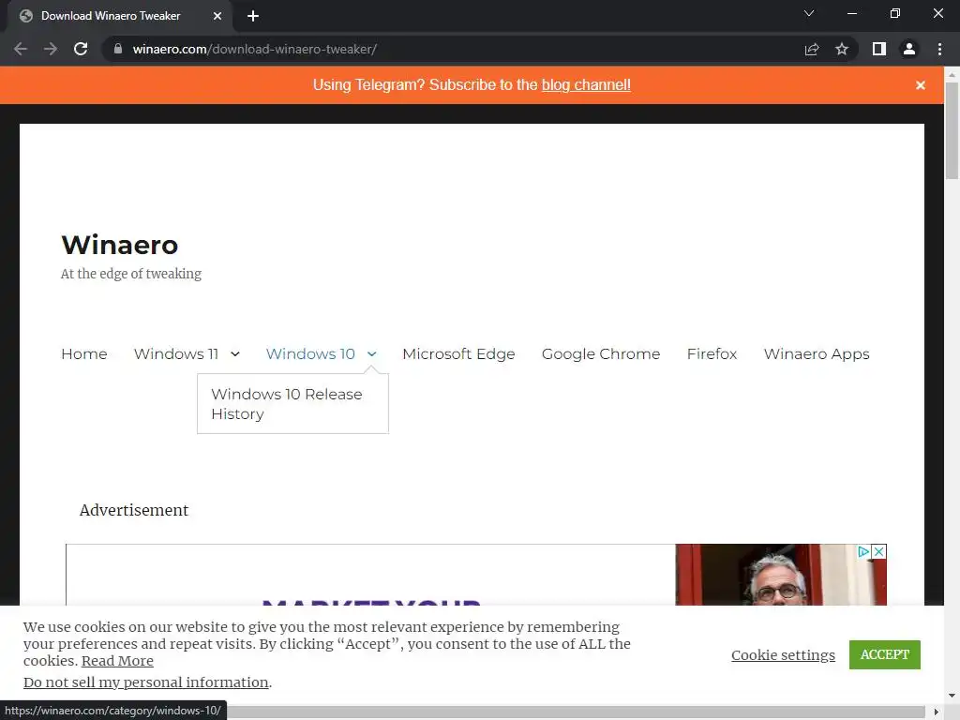This screenshot has height=720, width=960.
Task: Close the advertisement with its X icon
Action: coord(878,551)
